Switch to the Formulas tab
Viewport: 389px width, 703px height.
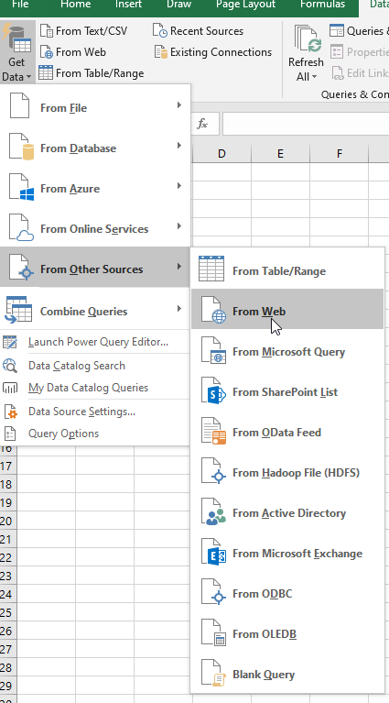click(x=323, y=5)
